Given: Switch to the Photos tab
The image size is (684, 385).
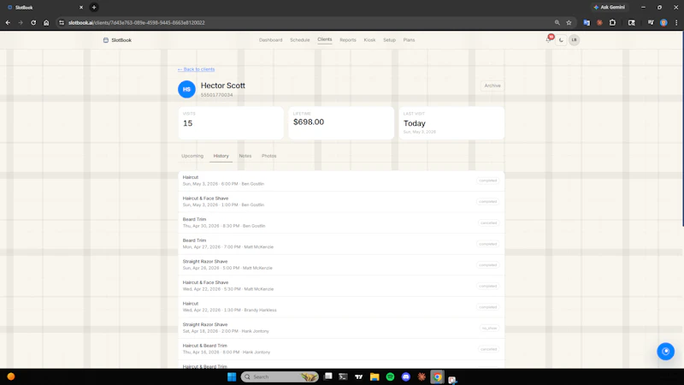Looking at the screenshot, I should [x=268, y=156].
